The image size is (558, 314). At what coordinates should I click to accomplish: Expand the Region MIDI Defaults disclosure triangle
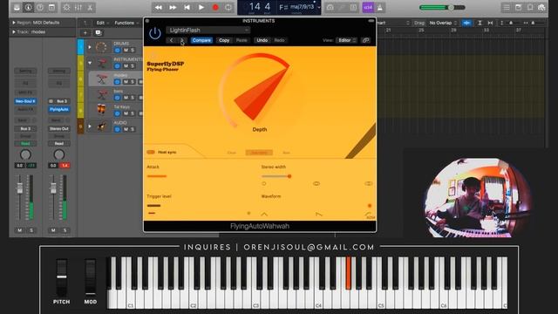point(14,23)
